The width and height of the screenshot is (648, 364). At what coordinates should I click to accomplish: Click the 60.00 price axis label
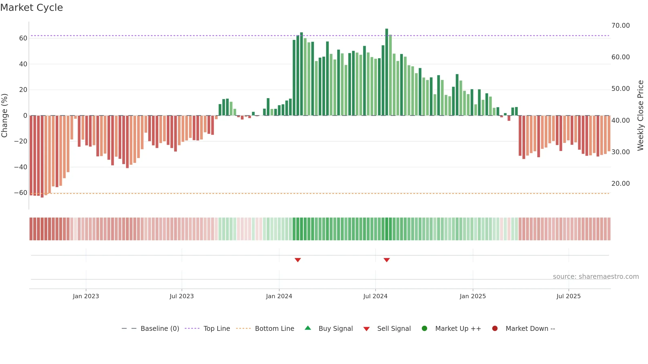point(621,57)
